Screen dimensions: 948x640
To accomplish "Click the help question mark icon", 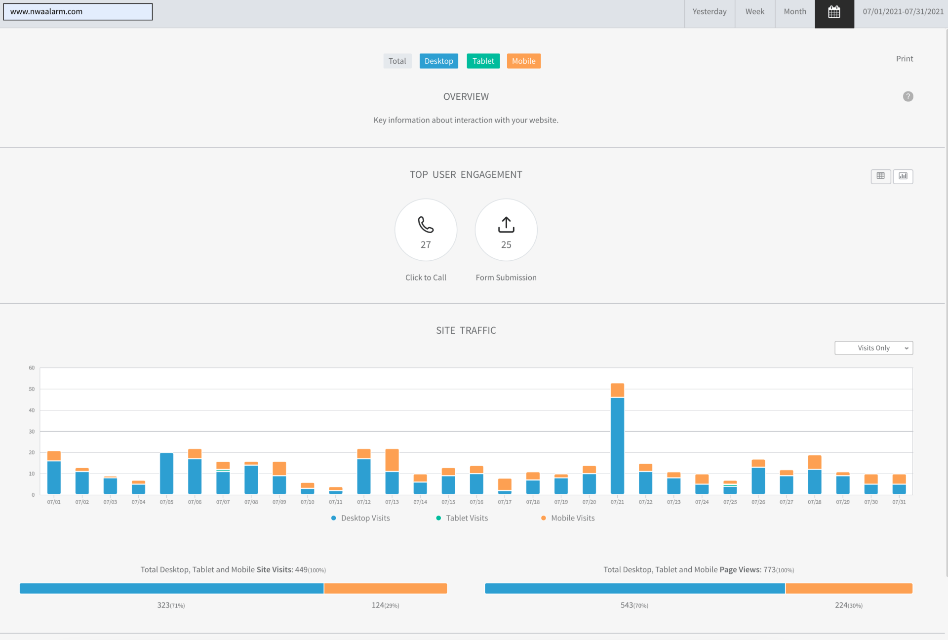I will [908, 97].
